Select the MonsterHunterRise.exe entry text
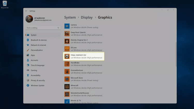 [86, 94]
